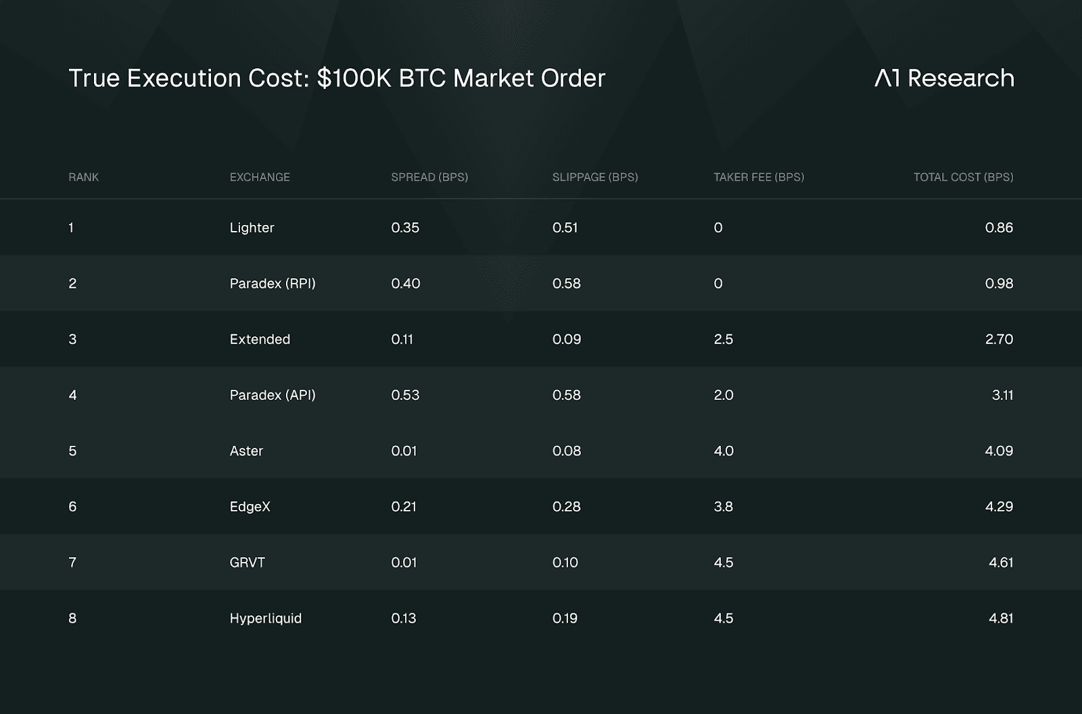This screenshot has height=714, width=1082.
Task: Click the table title heading
Action: pyautogui.click(x=337, y=78)
